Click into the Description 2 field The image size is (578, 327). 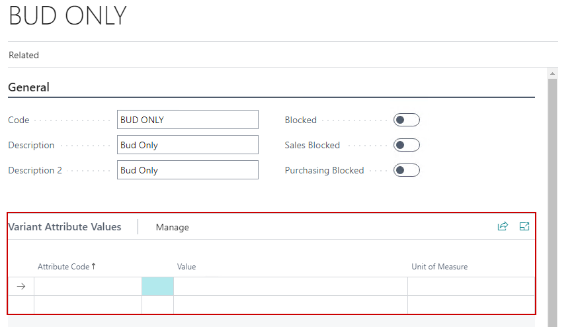point(187,170)
